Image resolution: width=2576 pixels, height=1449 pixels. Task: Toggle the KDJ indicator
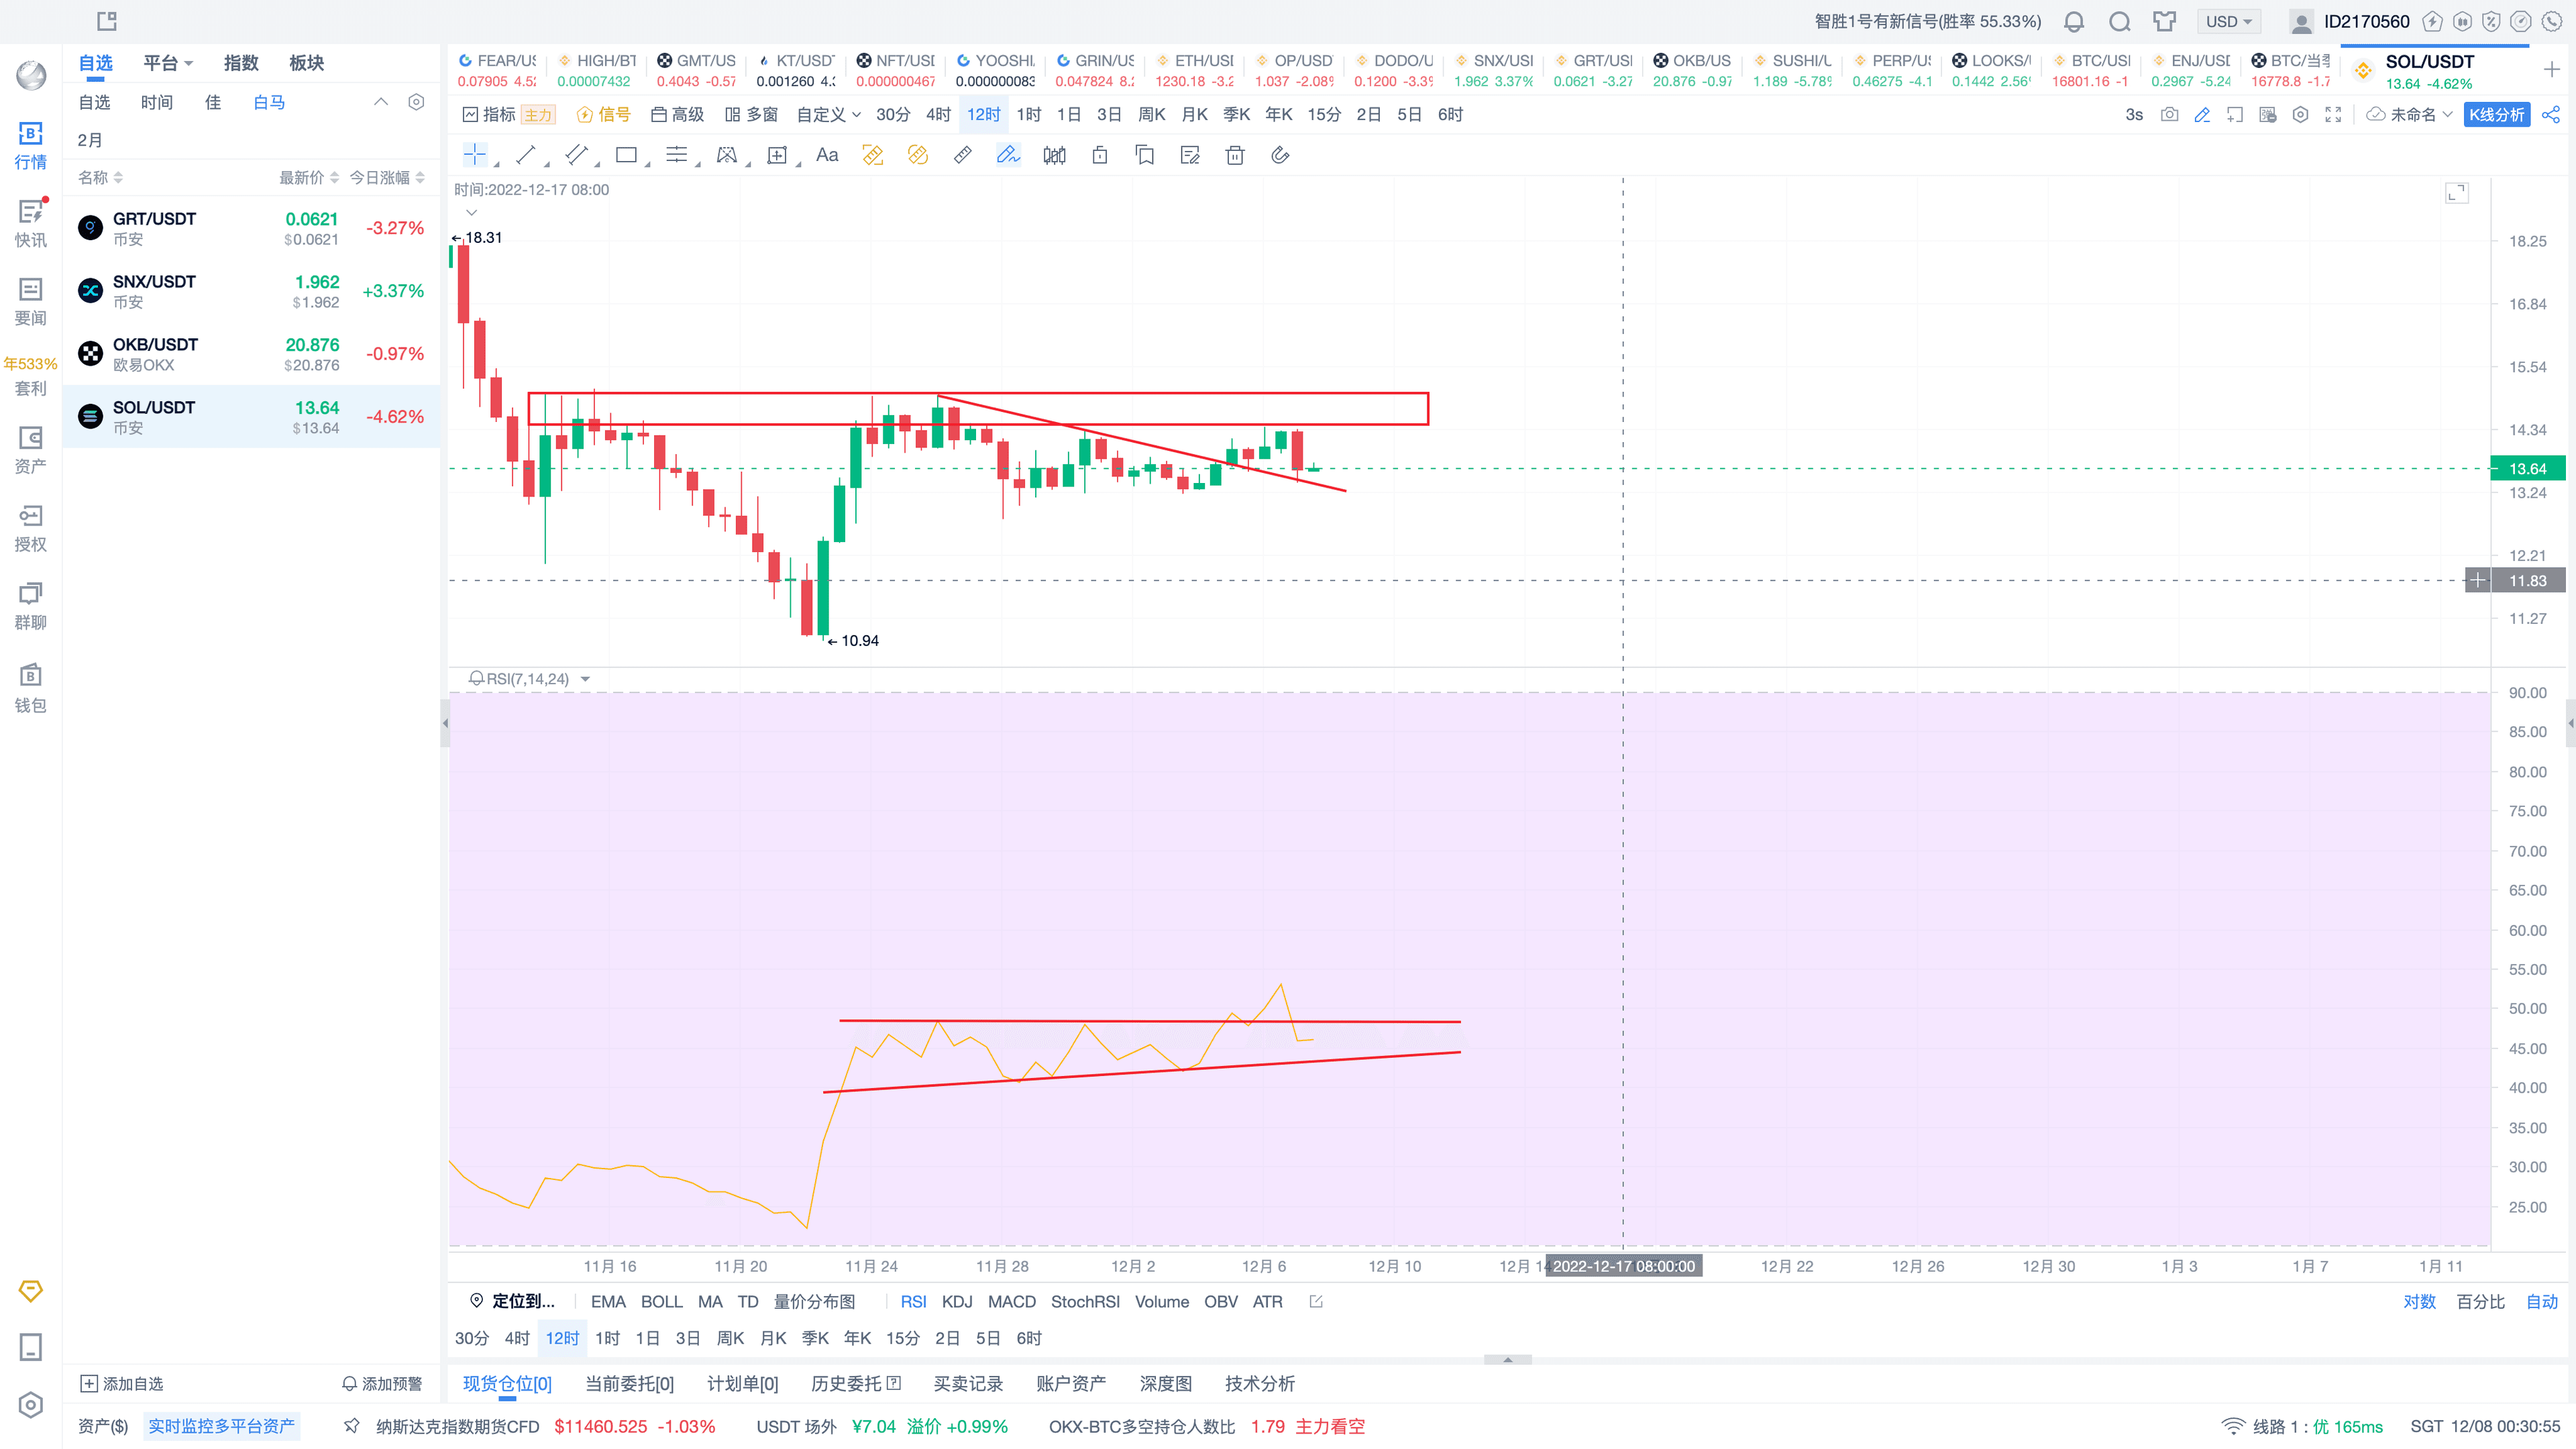(x=957, y=1301)
